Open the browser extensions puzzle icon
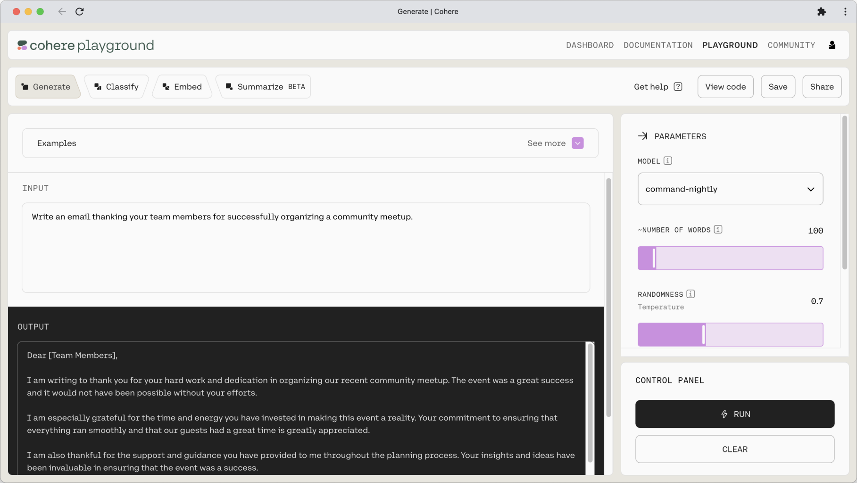The image size is (857, 483). (x=822, y=11)
